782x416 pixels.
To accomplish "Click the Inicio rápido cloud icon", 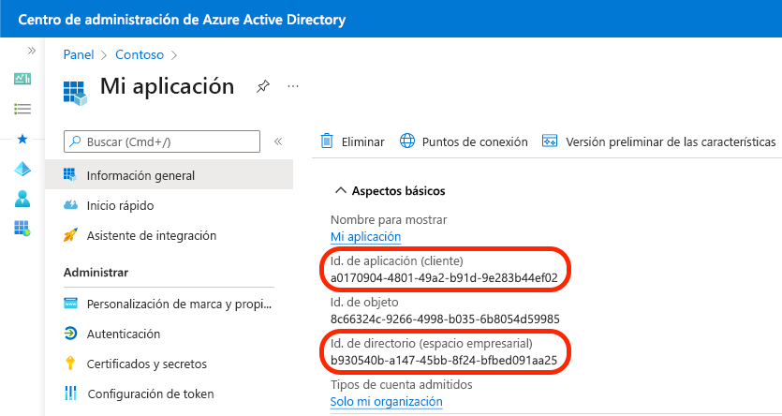I will 71,205.
